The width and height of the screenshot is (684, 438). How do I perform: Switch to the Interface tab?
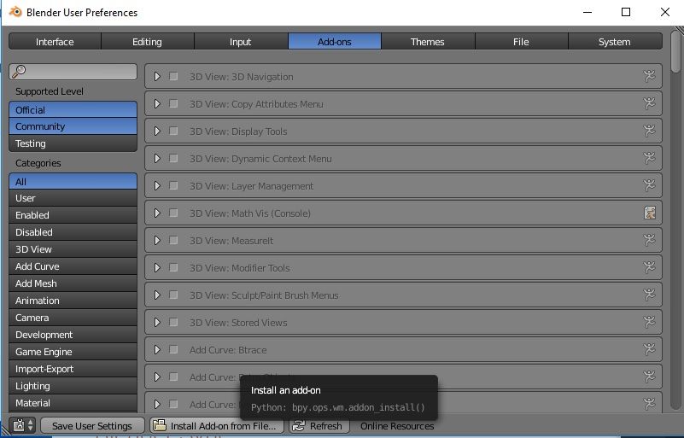click(x=55, y=42)
